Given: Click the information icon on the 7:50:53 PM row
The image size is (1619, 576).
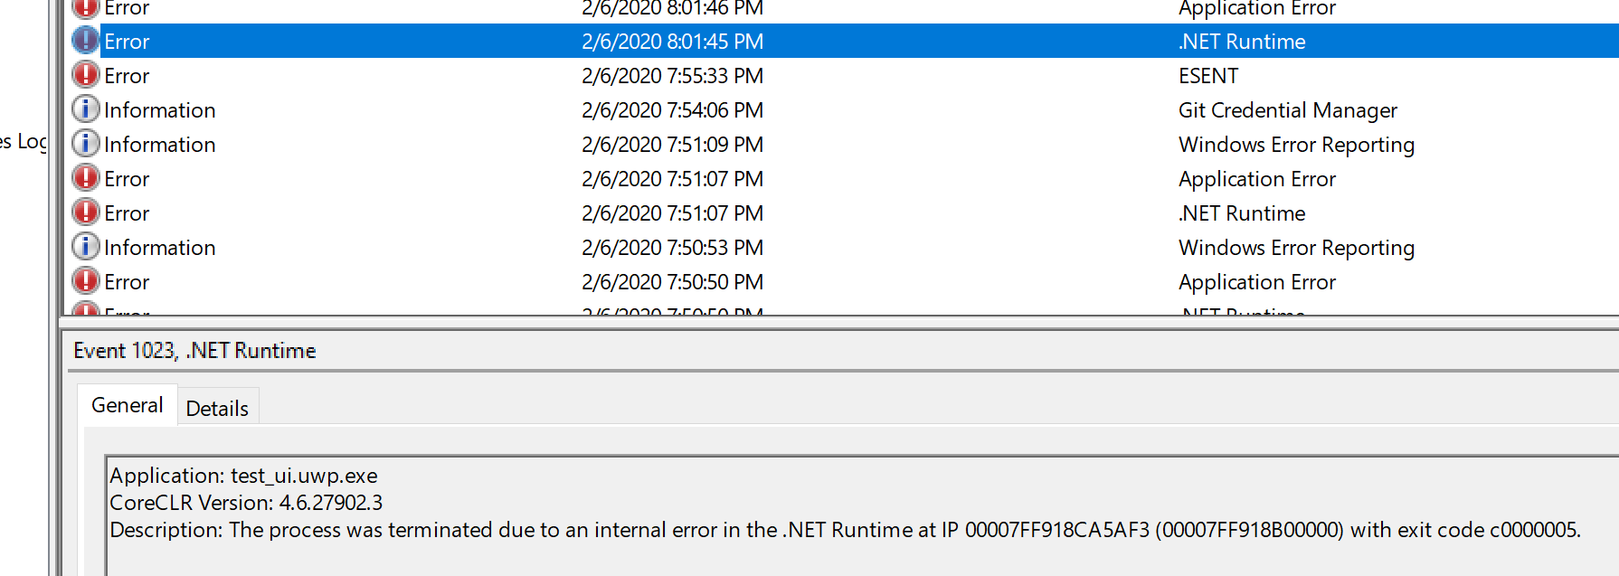Looking at the screenshot, I should 86,246.
